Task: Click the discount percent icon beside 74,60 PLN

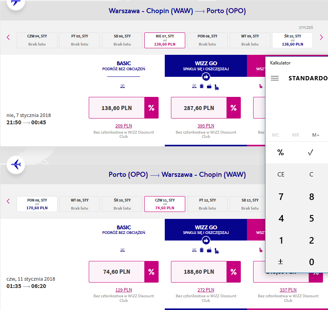Action: [x=151, y=272]
